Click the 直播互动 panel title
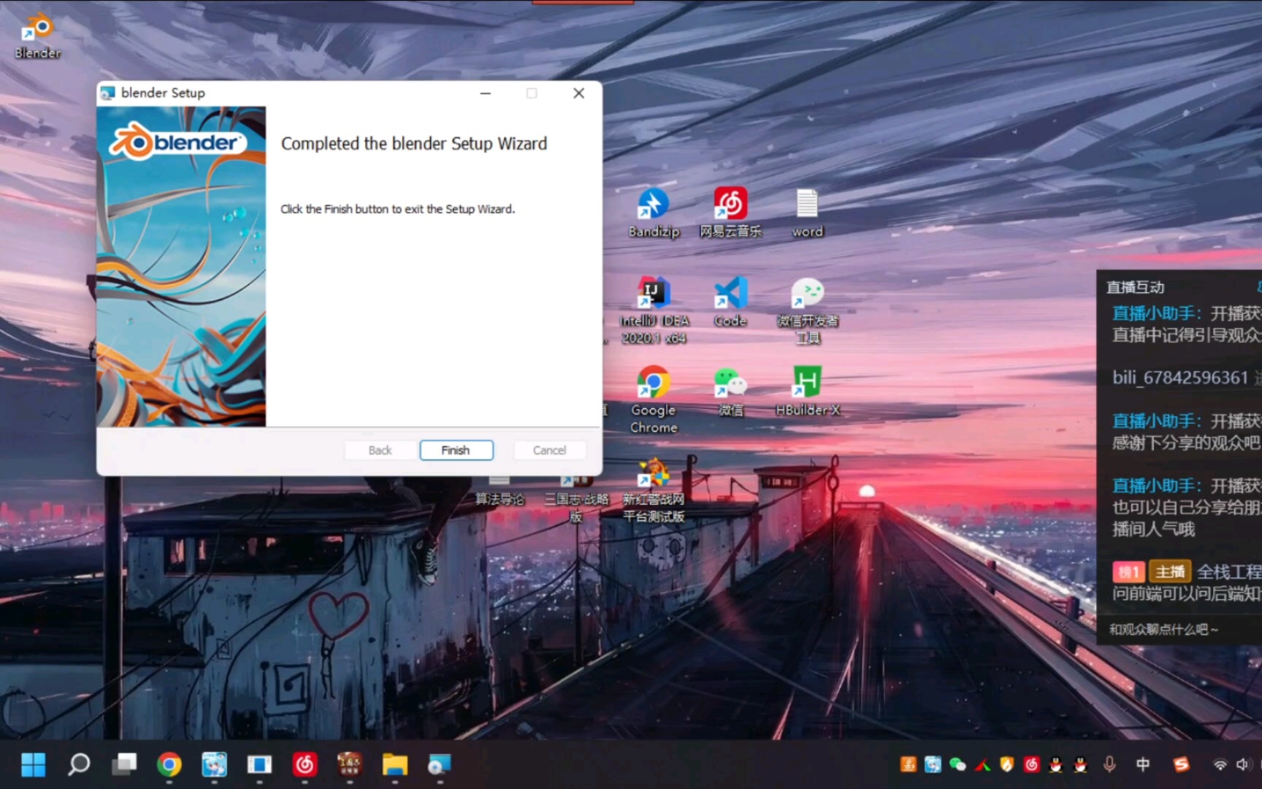This screenshot has height=789, width=1262. click(x=1135, y=287)
